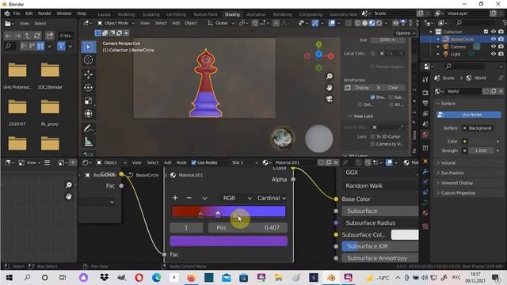
Task: Open the Object Mode dropdown
Action: [116, 23]
